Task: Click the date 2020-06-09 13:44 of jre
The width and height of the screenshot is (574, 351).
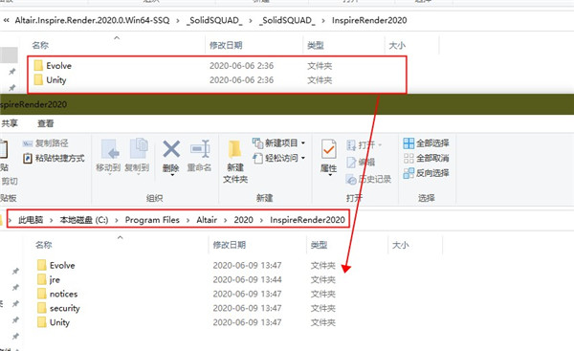Action: tap(248, 279)
